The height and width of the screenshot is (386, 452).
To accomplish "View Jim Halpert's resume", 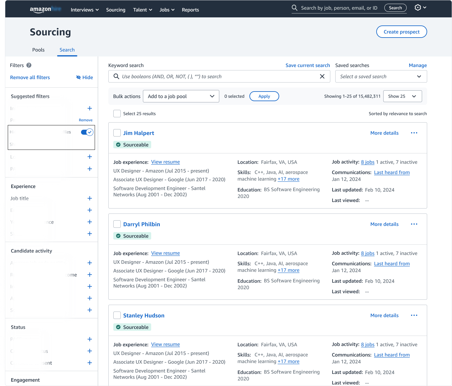I will coord(165,162).
